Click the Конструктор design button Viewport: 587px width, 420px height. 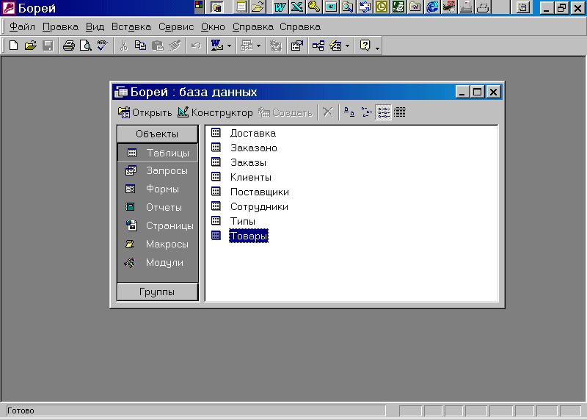(x=215, y=112)
